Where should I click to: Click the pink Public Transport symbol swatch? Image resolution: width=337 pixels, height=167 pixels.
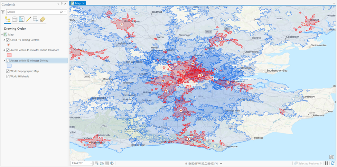[x=9, y=55]
